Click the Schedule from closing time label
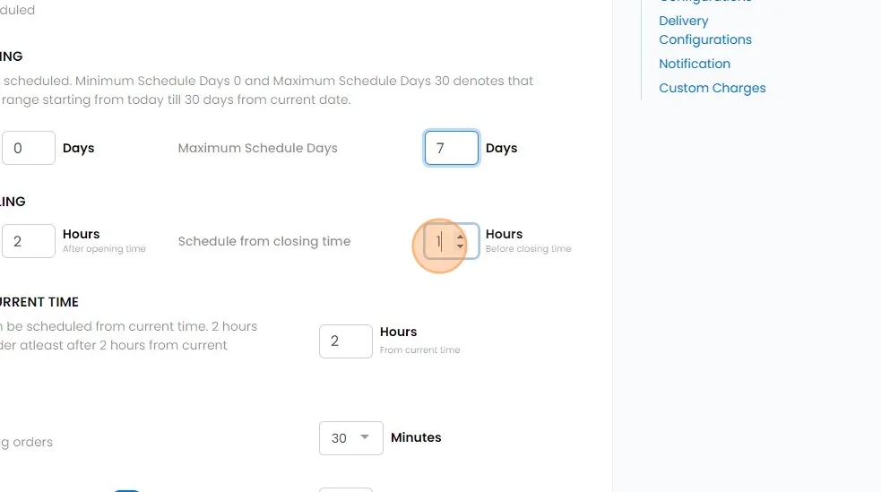 pos(263,241)
